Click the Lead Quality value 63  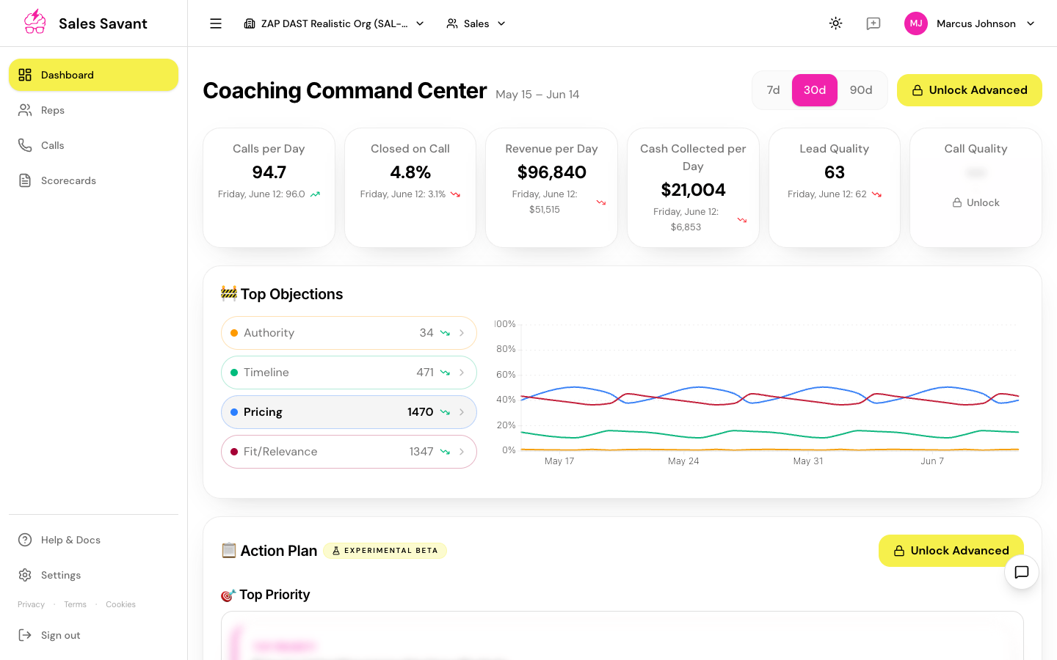point(834,172)
